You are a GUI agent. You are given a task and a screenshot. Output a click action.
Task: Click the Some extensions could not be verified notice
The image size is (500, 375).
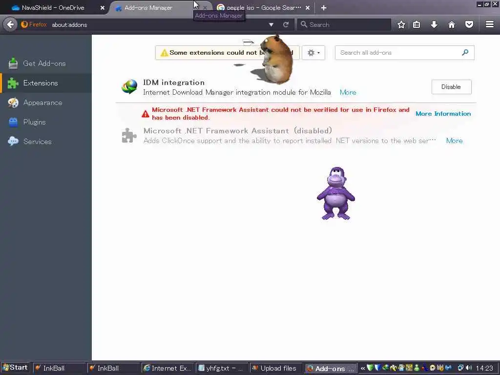(x=227, y=53)
